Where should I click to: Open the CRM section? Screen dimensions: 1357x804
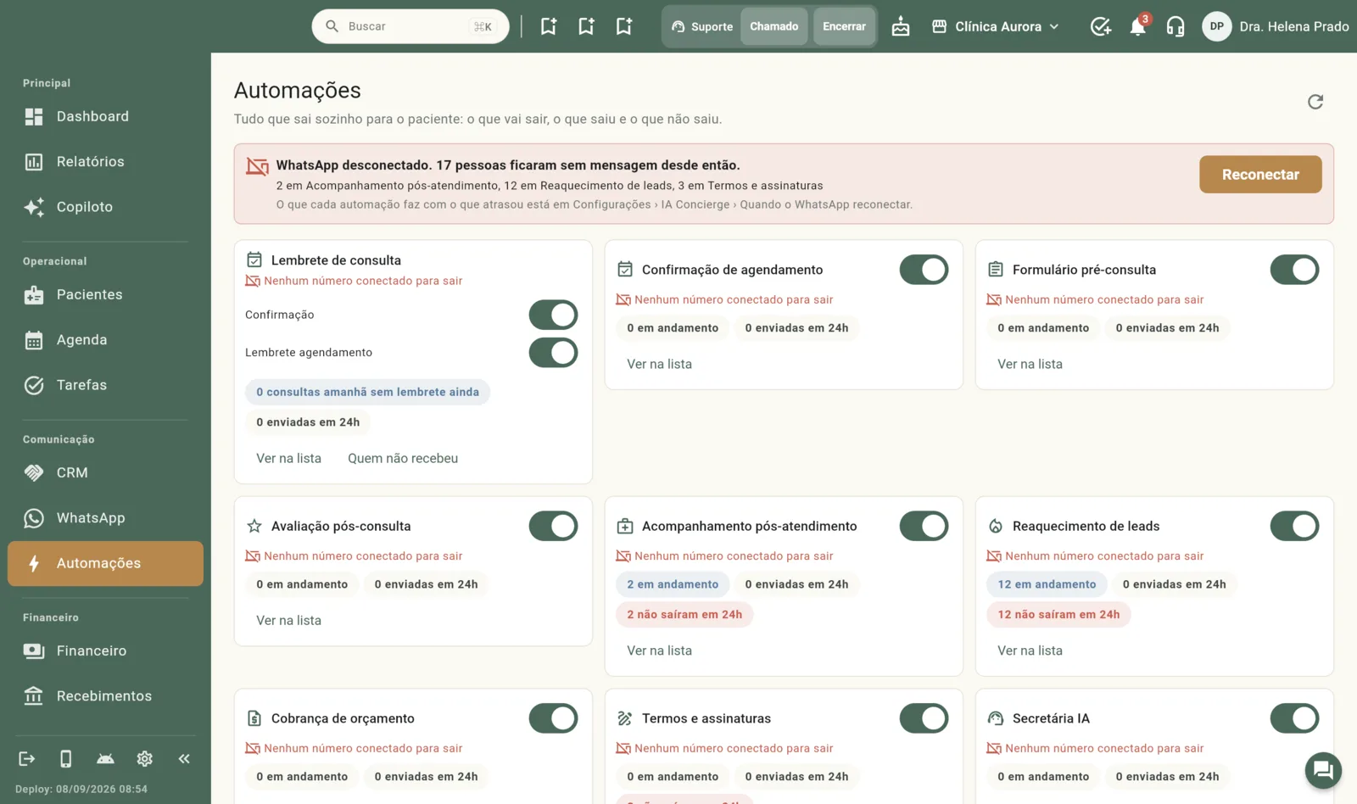click(x=105, y=472)
